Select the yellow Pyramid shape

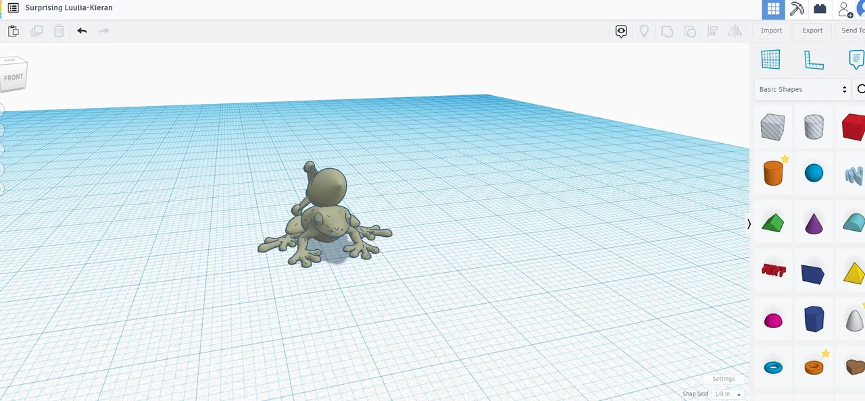pyautogui.click(x=854, y=273)
